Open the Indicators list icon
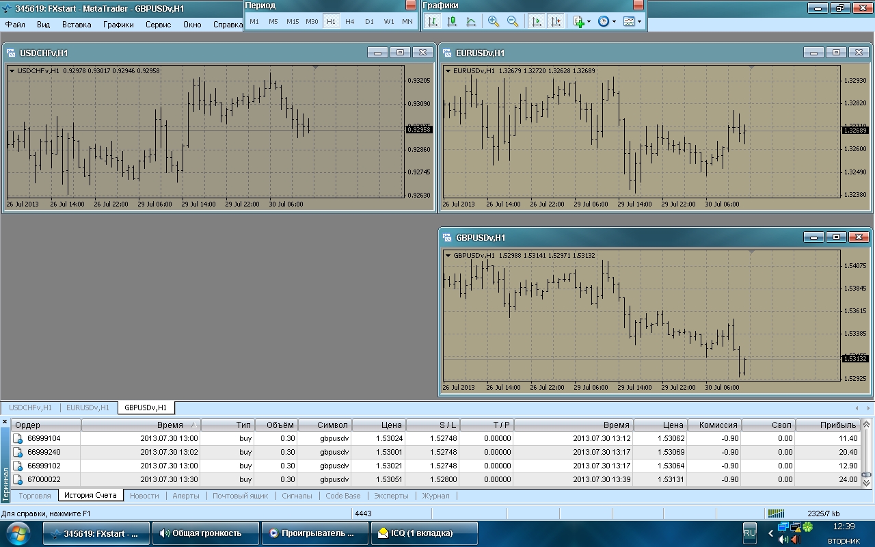Viewport: 875px width, 547px height. (578, 21)
